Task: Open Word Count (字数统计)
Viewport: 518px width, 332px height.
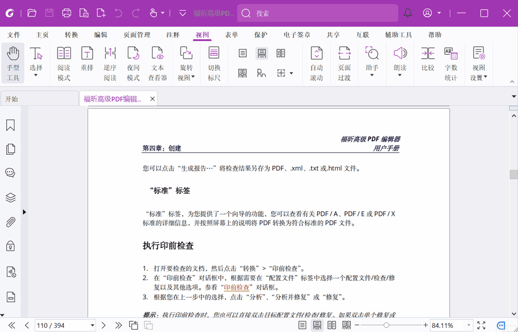Action: tap(451, 63)
